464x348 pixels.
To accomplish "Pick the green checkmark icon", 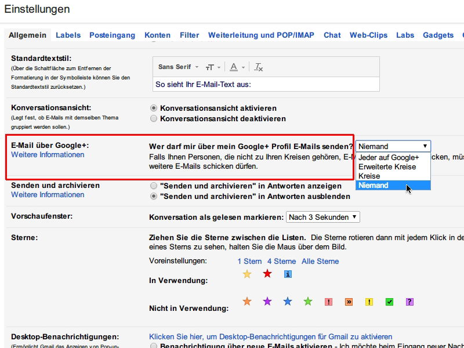I will [x=389, y=302].
